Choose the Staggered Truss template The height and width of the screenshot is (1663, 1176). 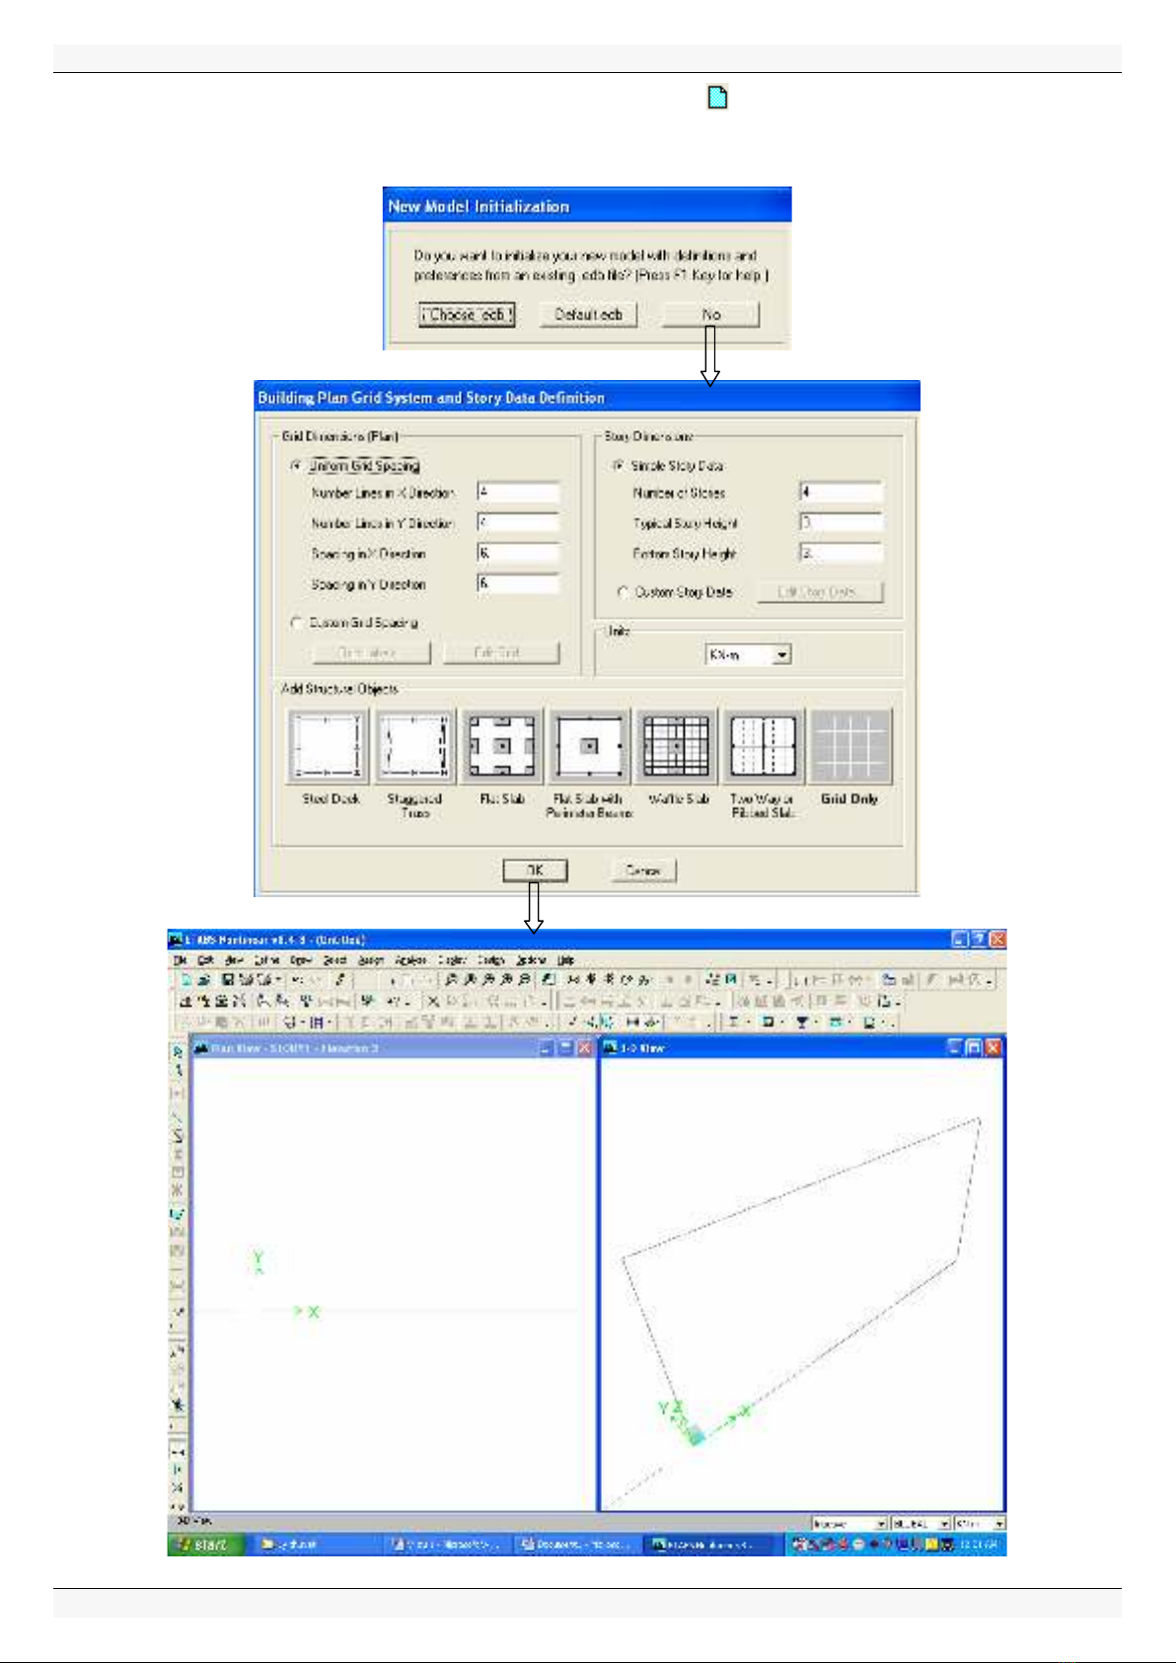point(415,746)
